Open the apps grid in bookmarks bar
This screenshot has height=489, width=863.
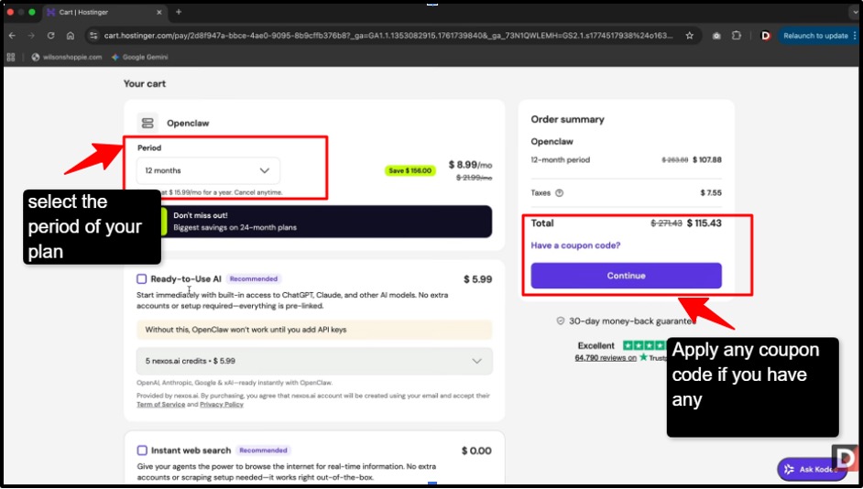pos(11,57)
